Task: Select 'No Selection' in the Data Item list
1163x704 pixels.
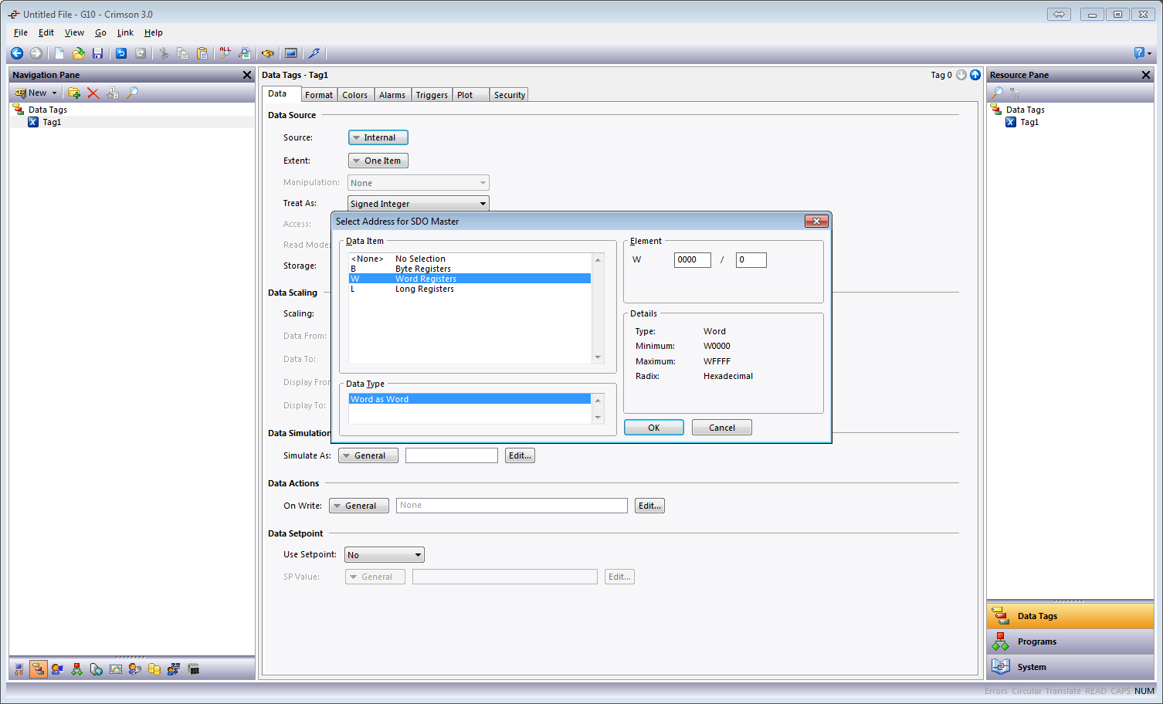Action: [470, 259]
